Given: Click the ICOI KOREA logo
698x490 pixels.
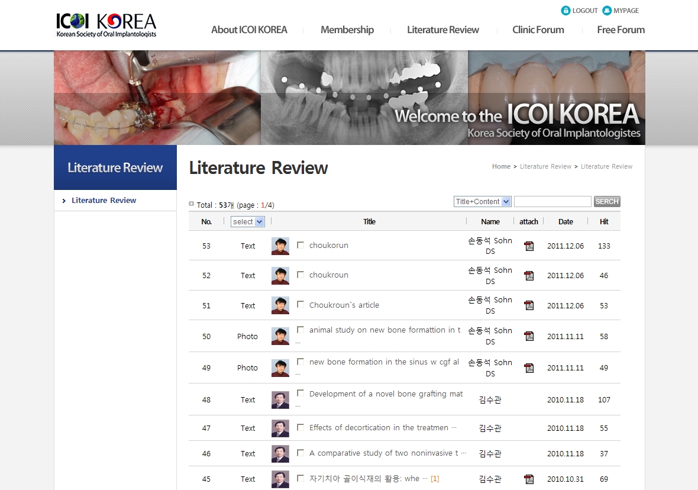Looking at the screenshot, I should (106, 25).
